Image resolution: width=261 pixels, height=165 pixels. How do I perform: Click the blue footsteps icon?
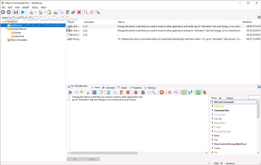click(191, 92)
